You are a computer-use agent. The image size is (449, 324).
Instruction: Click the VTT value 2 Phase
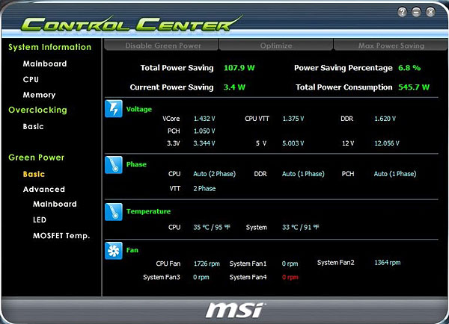(204, 189)
